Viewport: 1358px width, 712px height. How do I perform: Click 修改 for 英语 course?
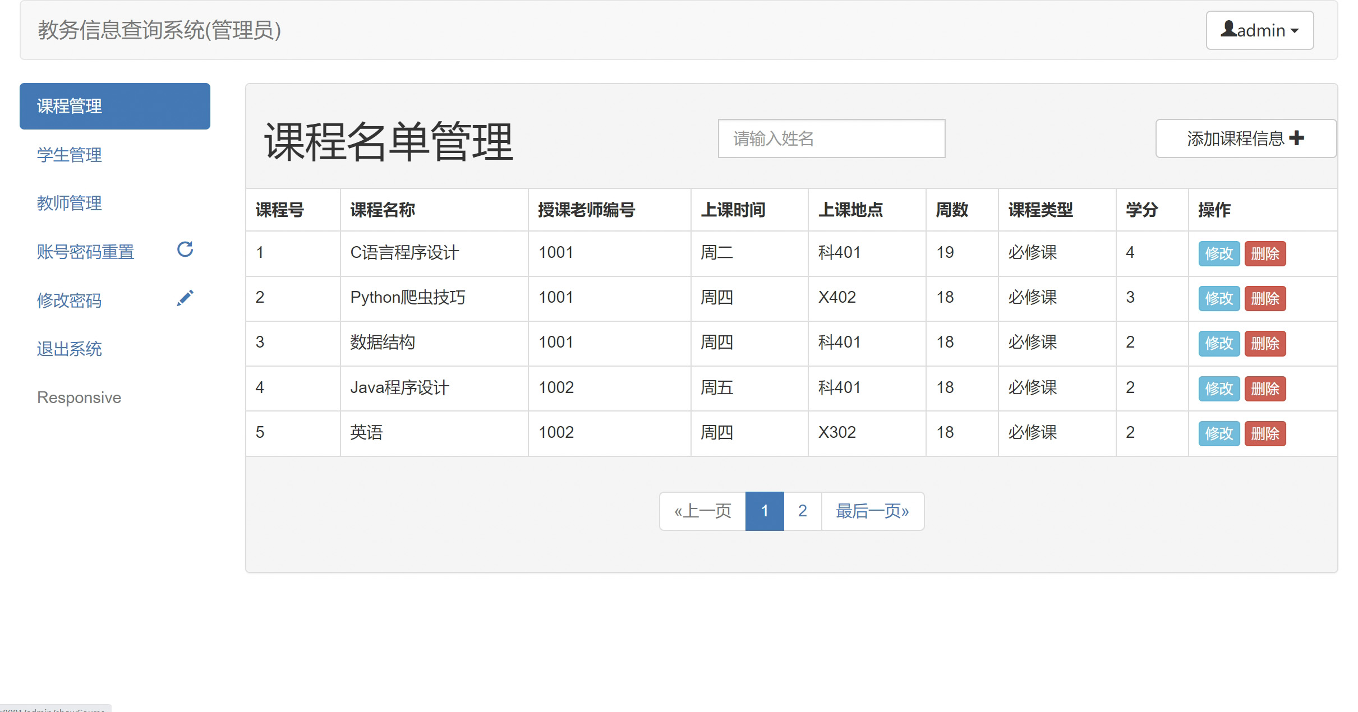(x=1219, y=433)
